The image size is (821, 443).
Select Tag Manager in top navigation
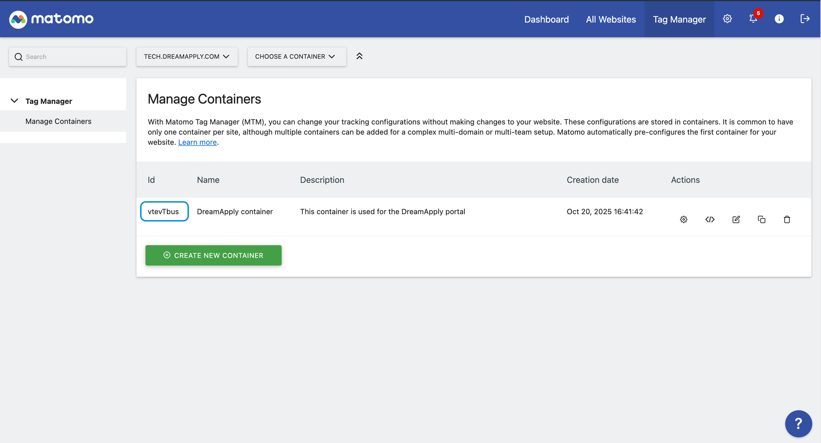pyautogui.click(x=679, y=19)
